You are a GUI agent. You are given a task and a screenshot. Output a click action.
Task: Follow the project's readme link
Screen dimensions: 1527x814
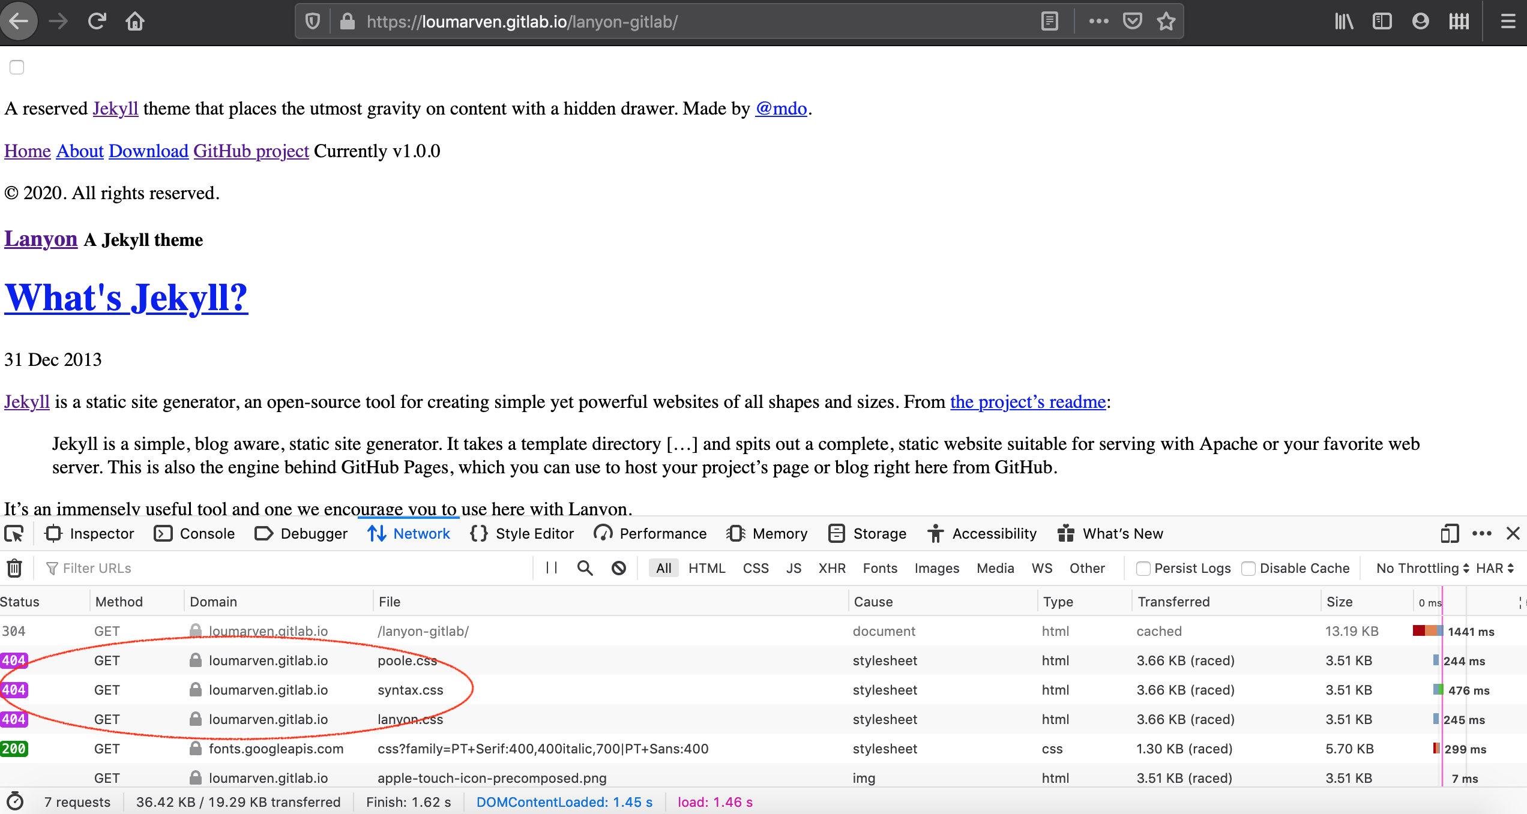coord(1028,402)
